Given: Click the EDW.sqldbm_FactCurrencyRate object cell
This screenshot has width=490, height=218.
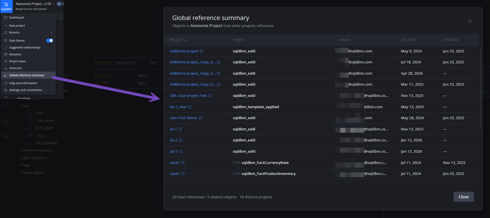Looking at the screenshot, I should (x=261, y=163).
